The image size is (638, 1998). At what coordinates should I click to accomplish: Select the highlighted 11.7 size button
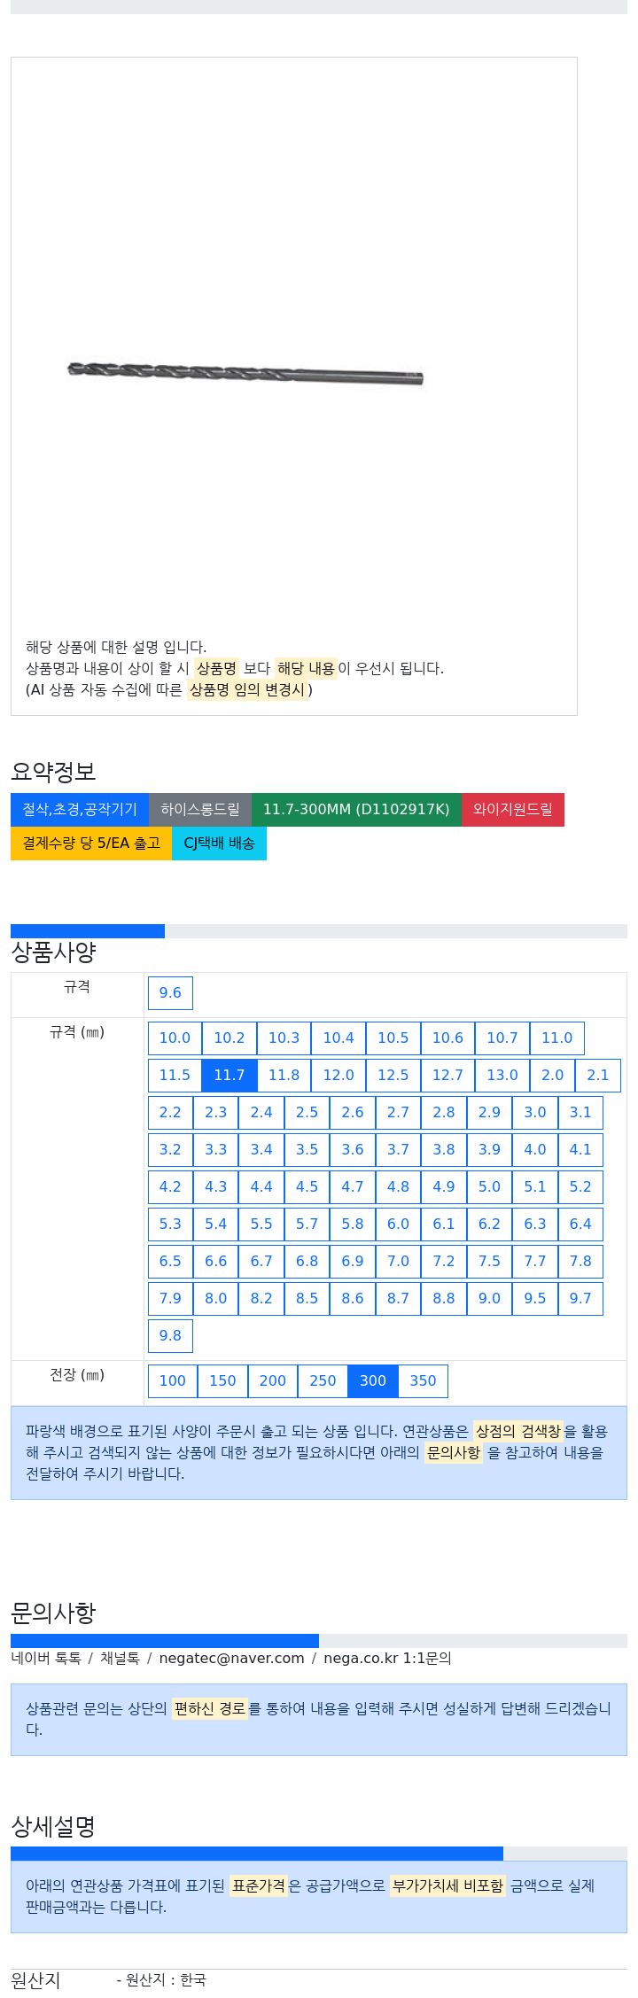(230, 1075)
